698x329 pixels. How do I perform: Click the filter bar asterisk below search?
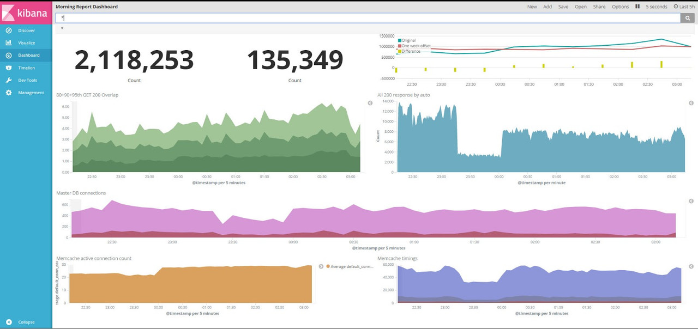coord(62,28)
